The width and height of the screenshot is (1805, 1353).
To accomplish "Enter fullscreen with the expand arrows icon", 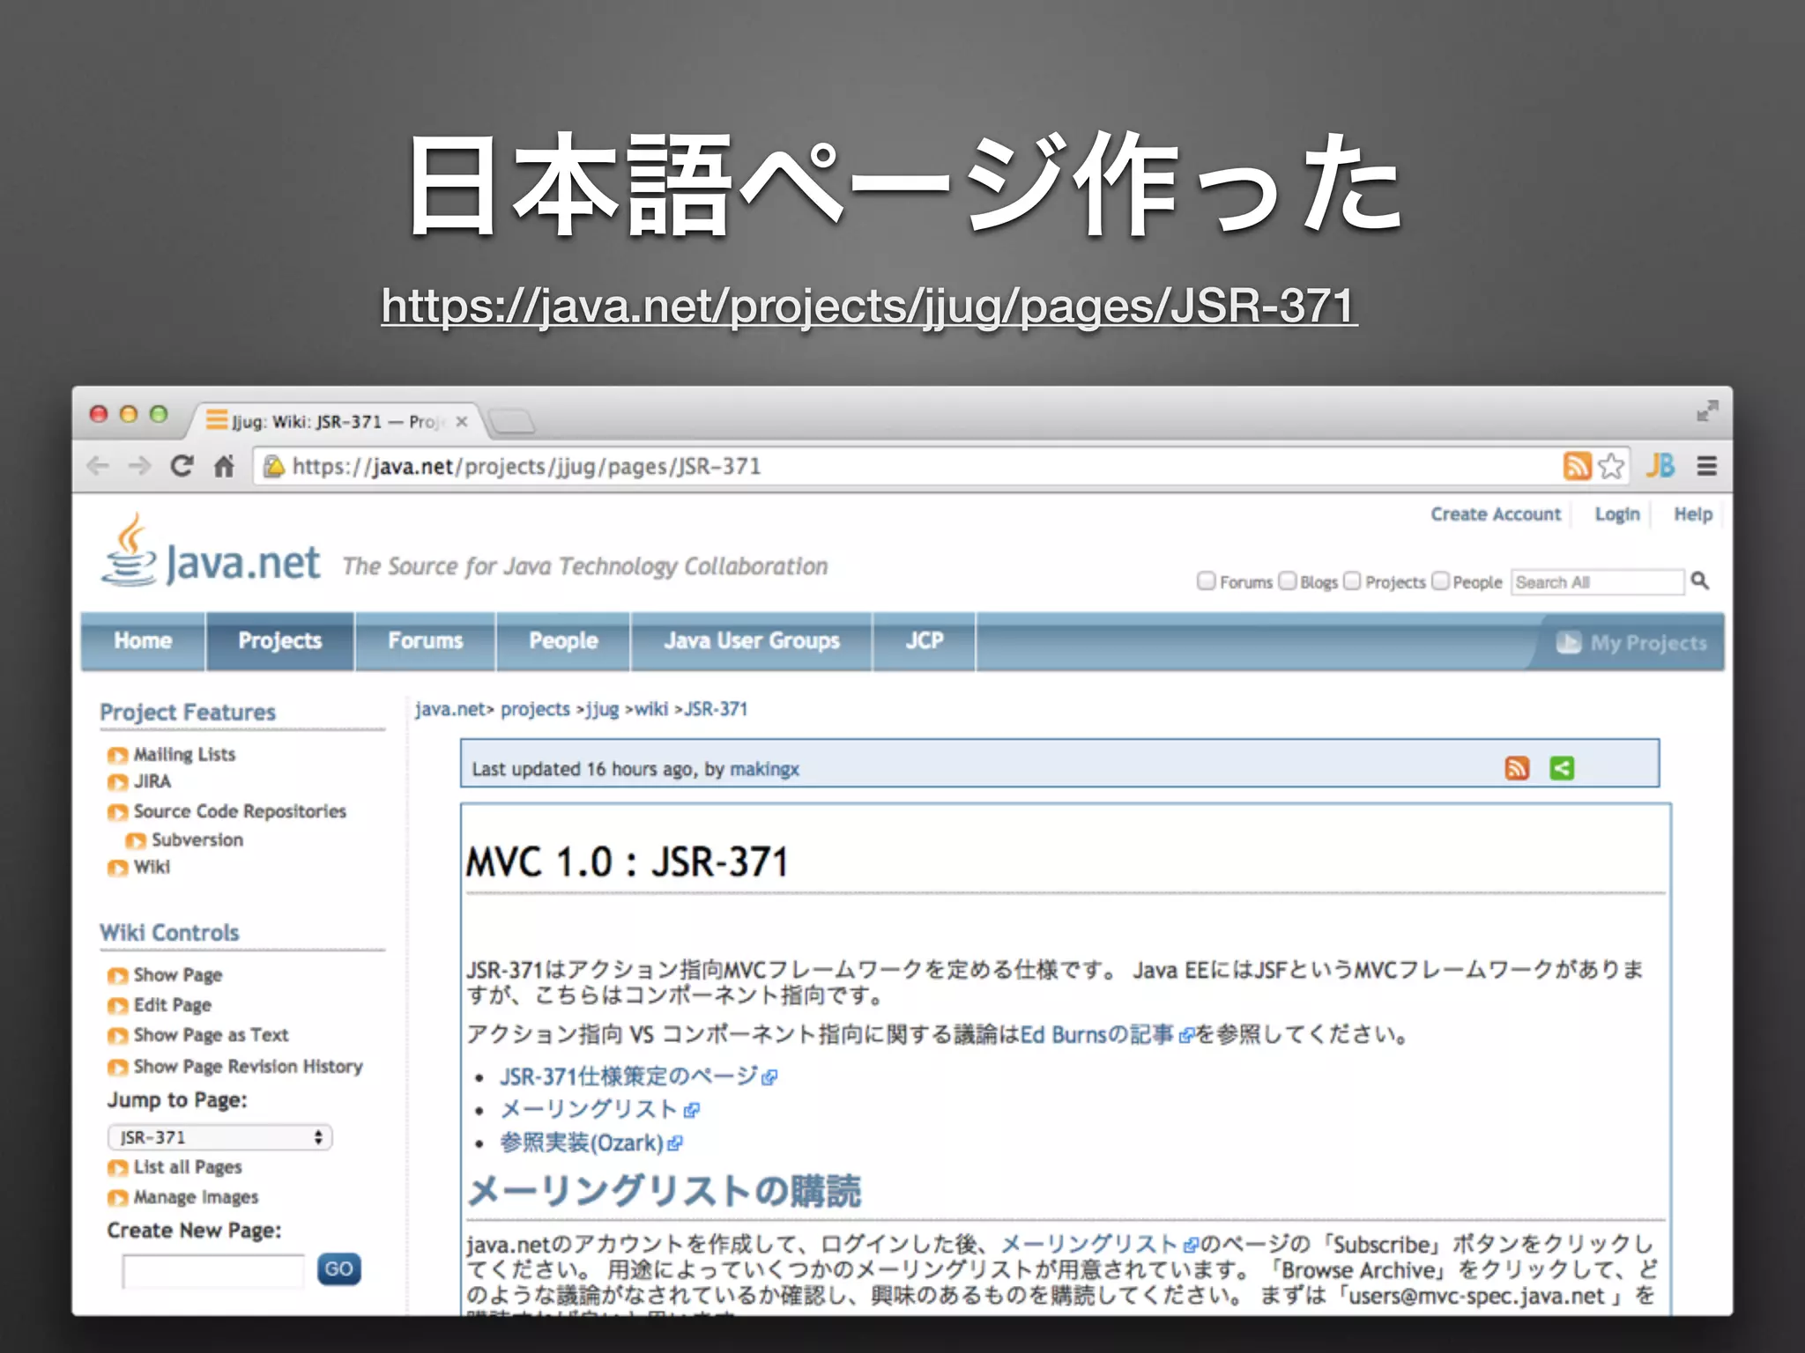I will [1707, 411].
